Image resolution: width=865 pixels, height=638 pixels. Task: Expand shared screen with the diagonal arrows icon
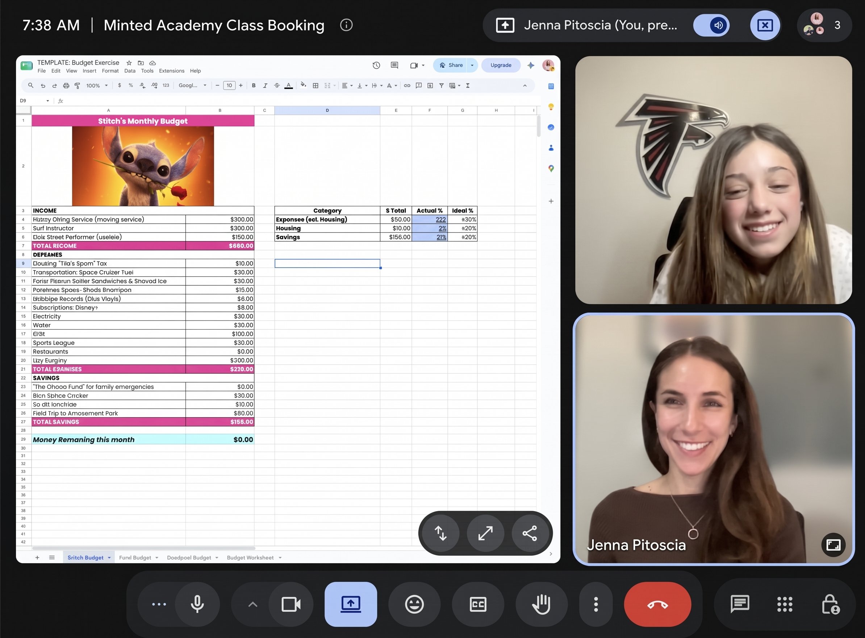pos(485,533)
